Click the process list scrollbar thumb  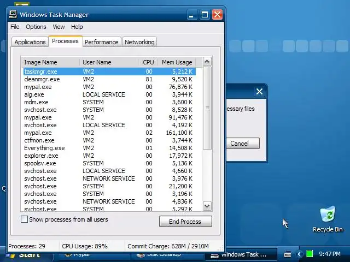point(207,108)
